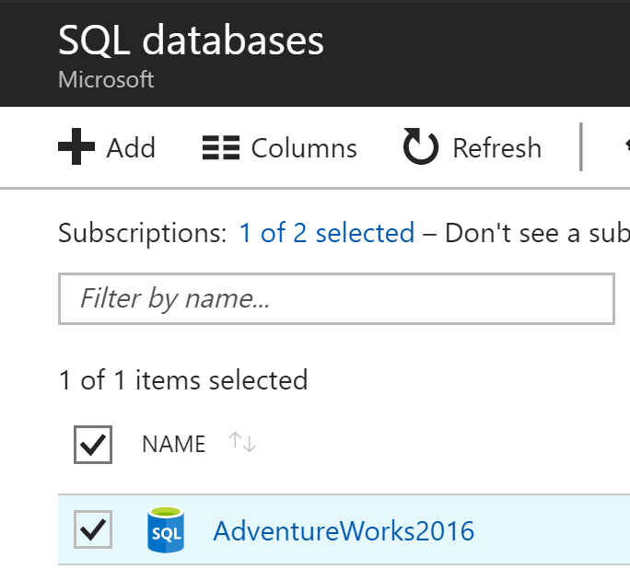Open the '1 of 2 selected' subscriptions link

coord(327,233)
